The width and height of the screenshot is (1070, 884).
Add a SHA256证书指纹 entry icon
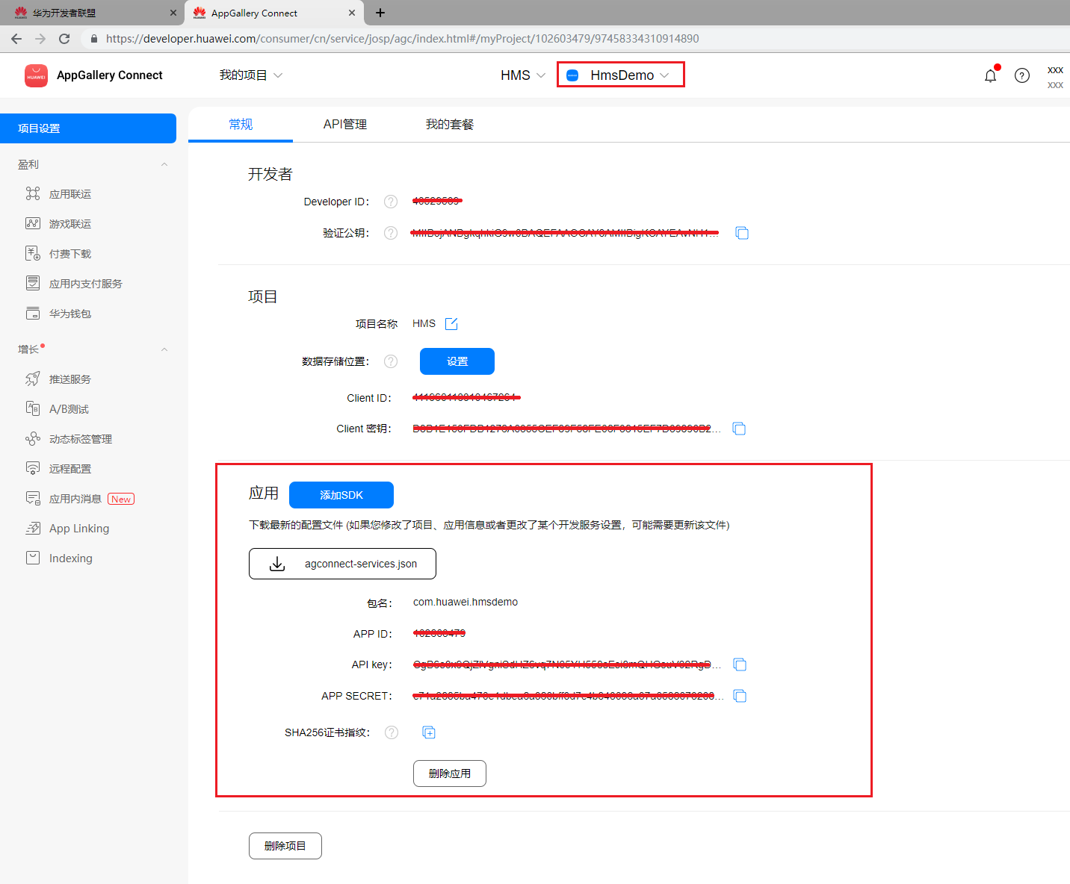[429, 732]
